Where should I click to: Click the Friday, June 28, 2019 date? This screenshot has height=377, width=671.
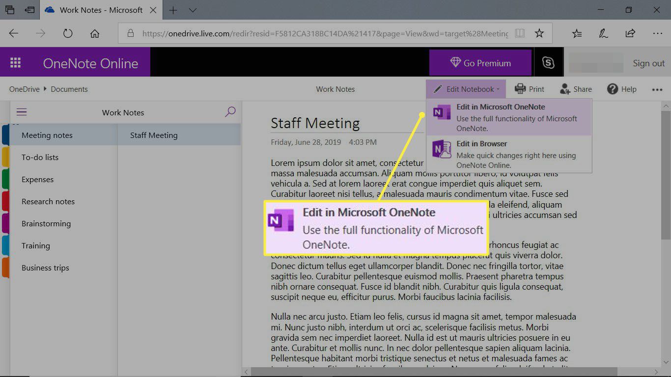306,142
